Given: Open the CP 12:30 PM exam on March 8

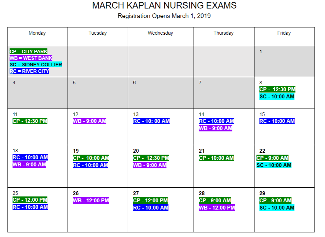Looking at the screenshot, I should point(277,90).
